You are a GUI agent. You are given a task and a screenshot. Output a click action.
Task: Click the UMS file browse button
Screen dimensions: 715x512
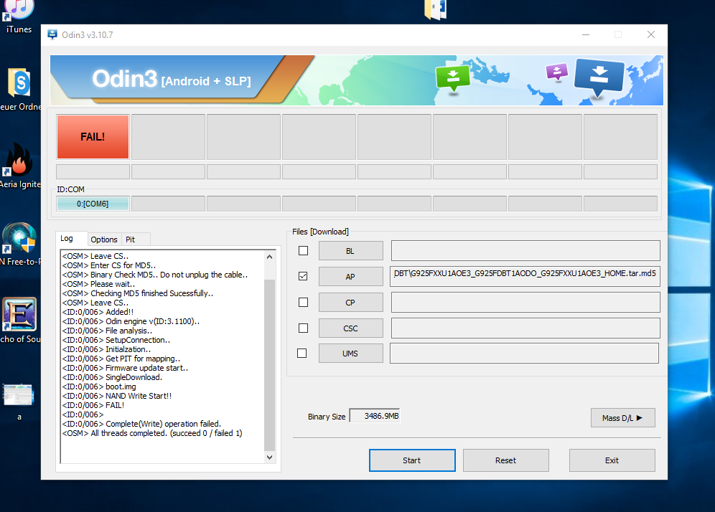coord(350,353)
